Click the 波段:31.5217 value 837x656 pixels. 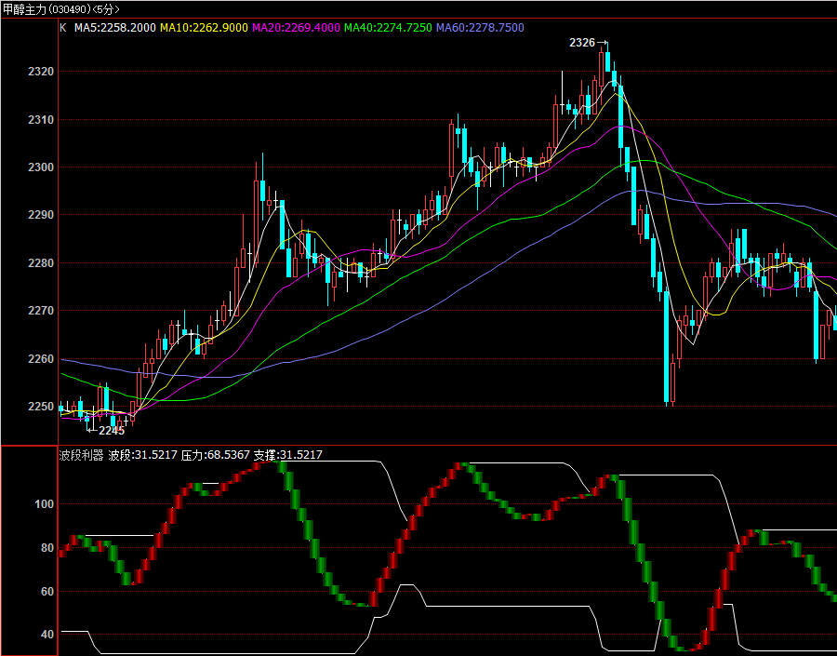click(x=142, y=455)
